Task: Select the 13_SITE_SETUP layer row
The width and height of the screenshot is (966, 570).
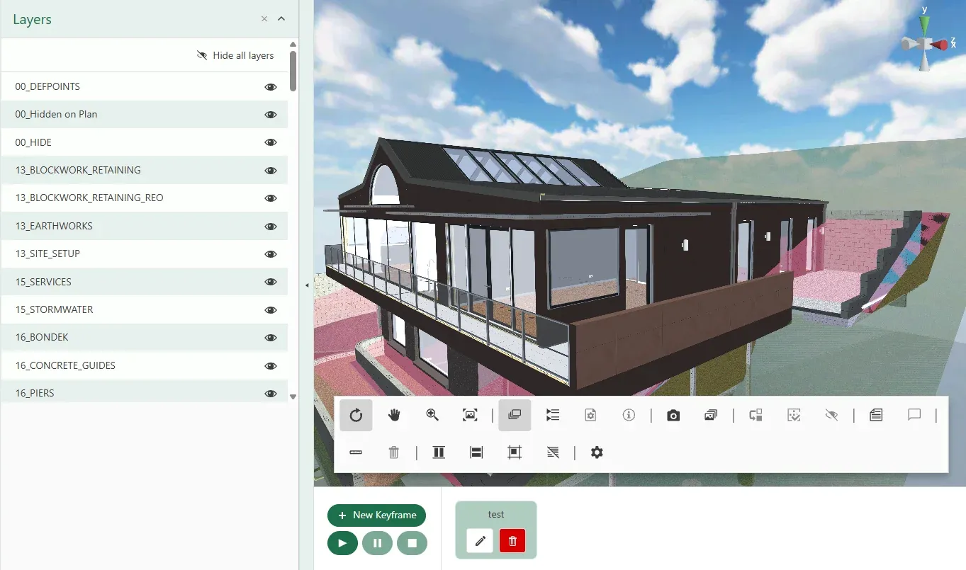Action: [x=145, y=254]
